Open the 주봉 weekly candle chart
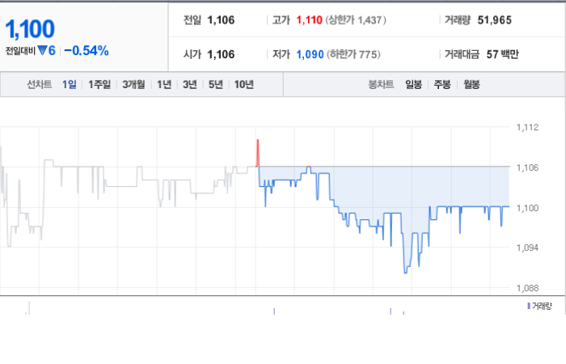Screen dimensions: 566x364 (x=442, y=84)
